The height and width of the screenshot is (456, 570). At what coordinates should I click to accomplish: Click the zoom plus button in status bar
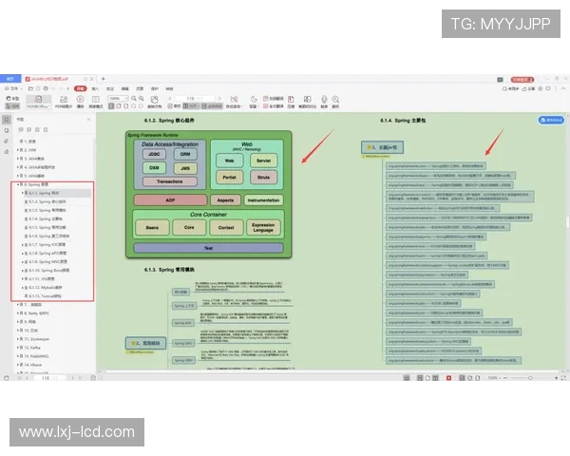click(x=556, y=378)
